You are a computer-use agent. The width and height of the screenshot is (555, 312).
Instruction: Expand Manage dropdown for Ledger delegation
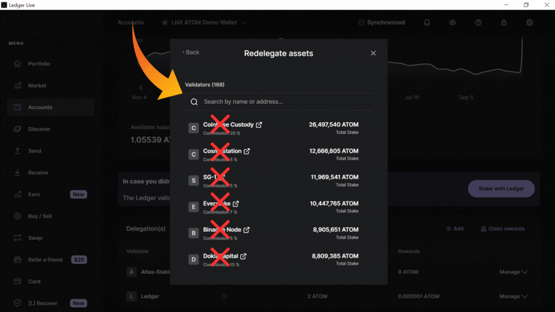click(x=513, y=296)
